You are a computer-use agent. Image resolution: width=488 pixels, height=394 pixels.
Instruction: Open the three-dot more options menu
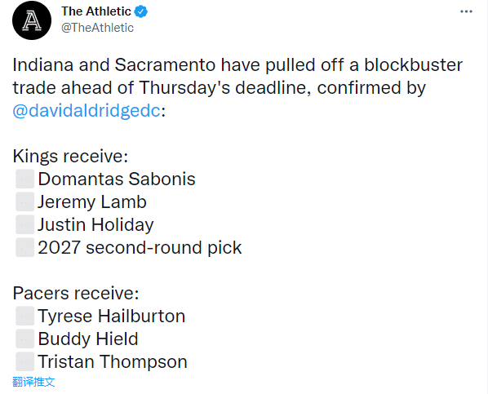click(x=466, y=11)
